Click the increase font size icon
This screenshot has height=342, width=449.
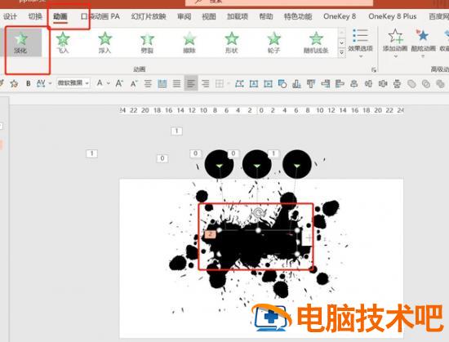click(119, 83)
